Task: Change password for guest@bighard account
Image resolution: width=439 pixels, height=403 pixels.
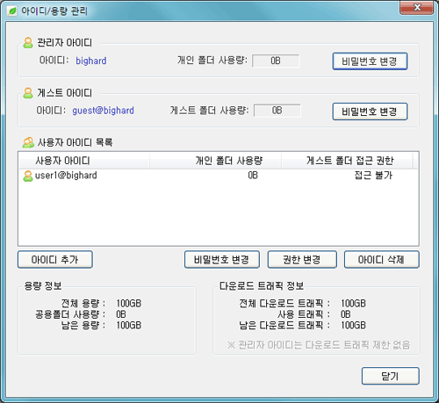Action: coord(370,112)
